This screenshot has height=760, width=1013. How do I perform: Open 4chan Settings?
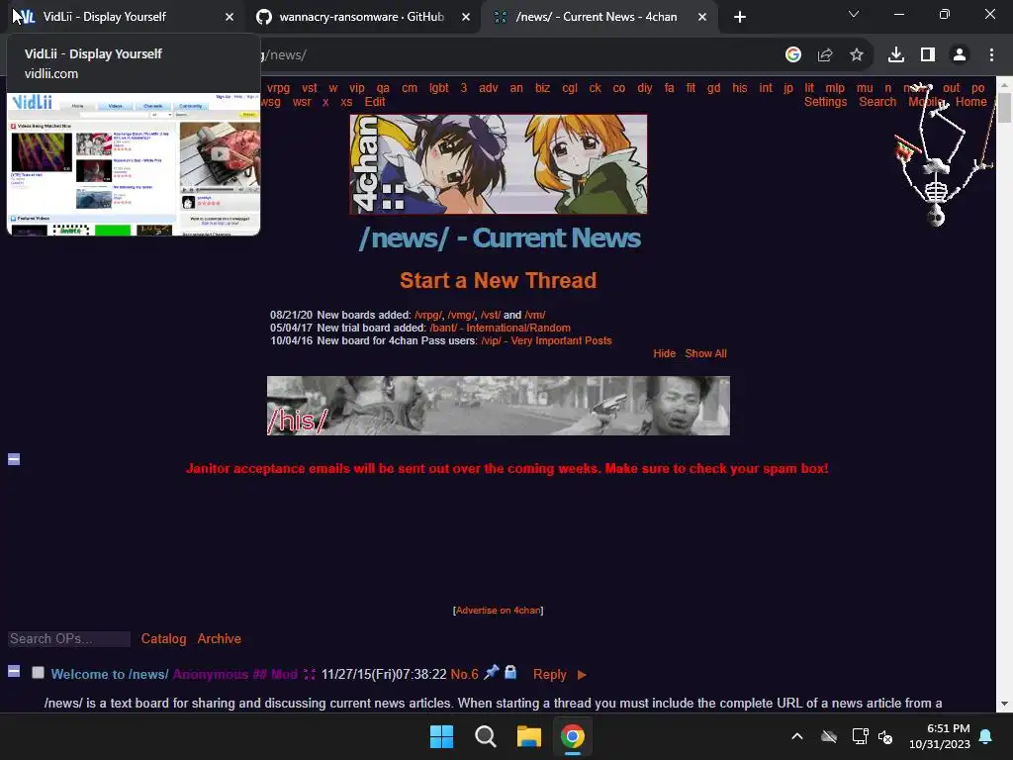click(825, 102)
